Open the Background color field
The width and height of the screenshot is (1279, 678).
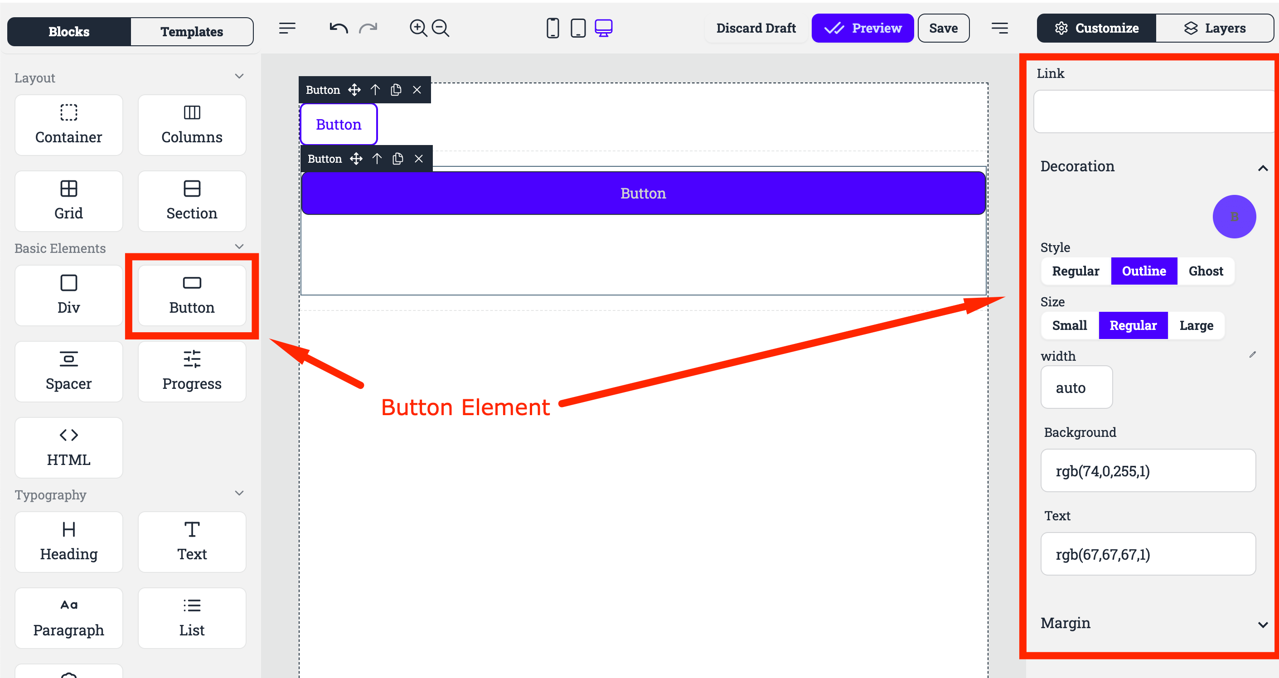[x=1148, y=470]
